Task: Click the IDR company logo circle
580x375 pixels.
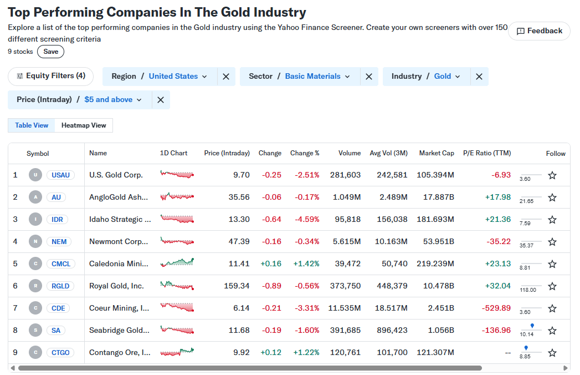Action: point(35,219)
